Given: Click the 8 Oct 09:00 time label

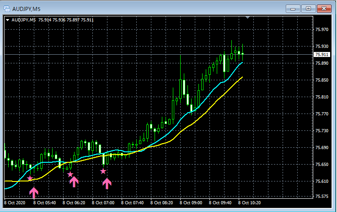Looking at the screenshot, I should 191,202.
